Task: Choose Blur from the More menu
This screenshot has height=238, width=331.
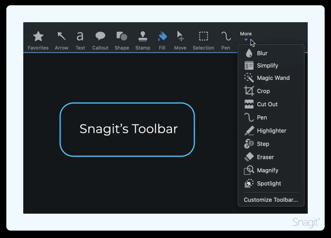Action: coord(271,53)
